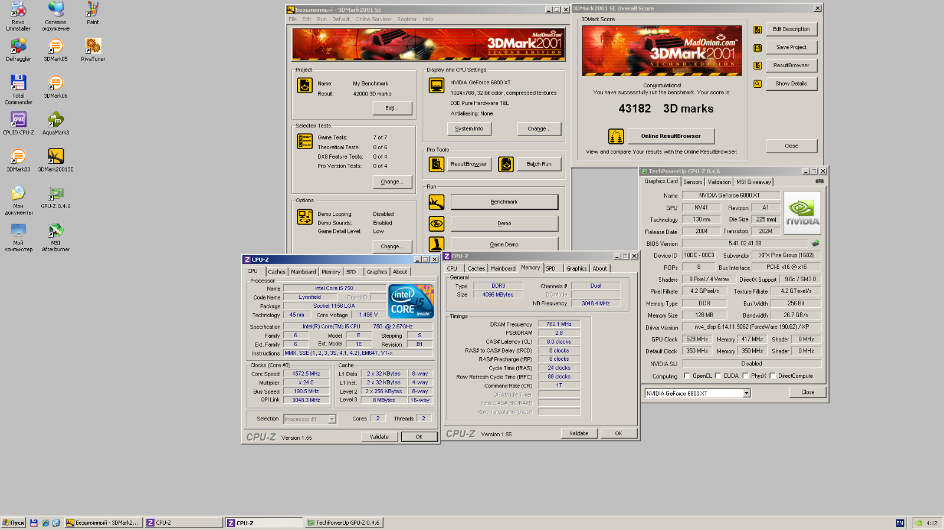Open the 3DMark03 desktop shortcut

point(18,160)
